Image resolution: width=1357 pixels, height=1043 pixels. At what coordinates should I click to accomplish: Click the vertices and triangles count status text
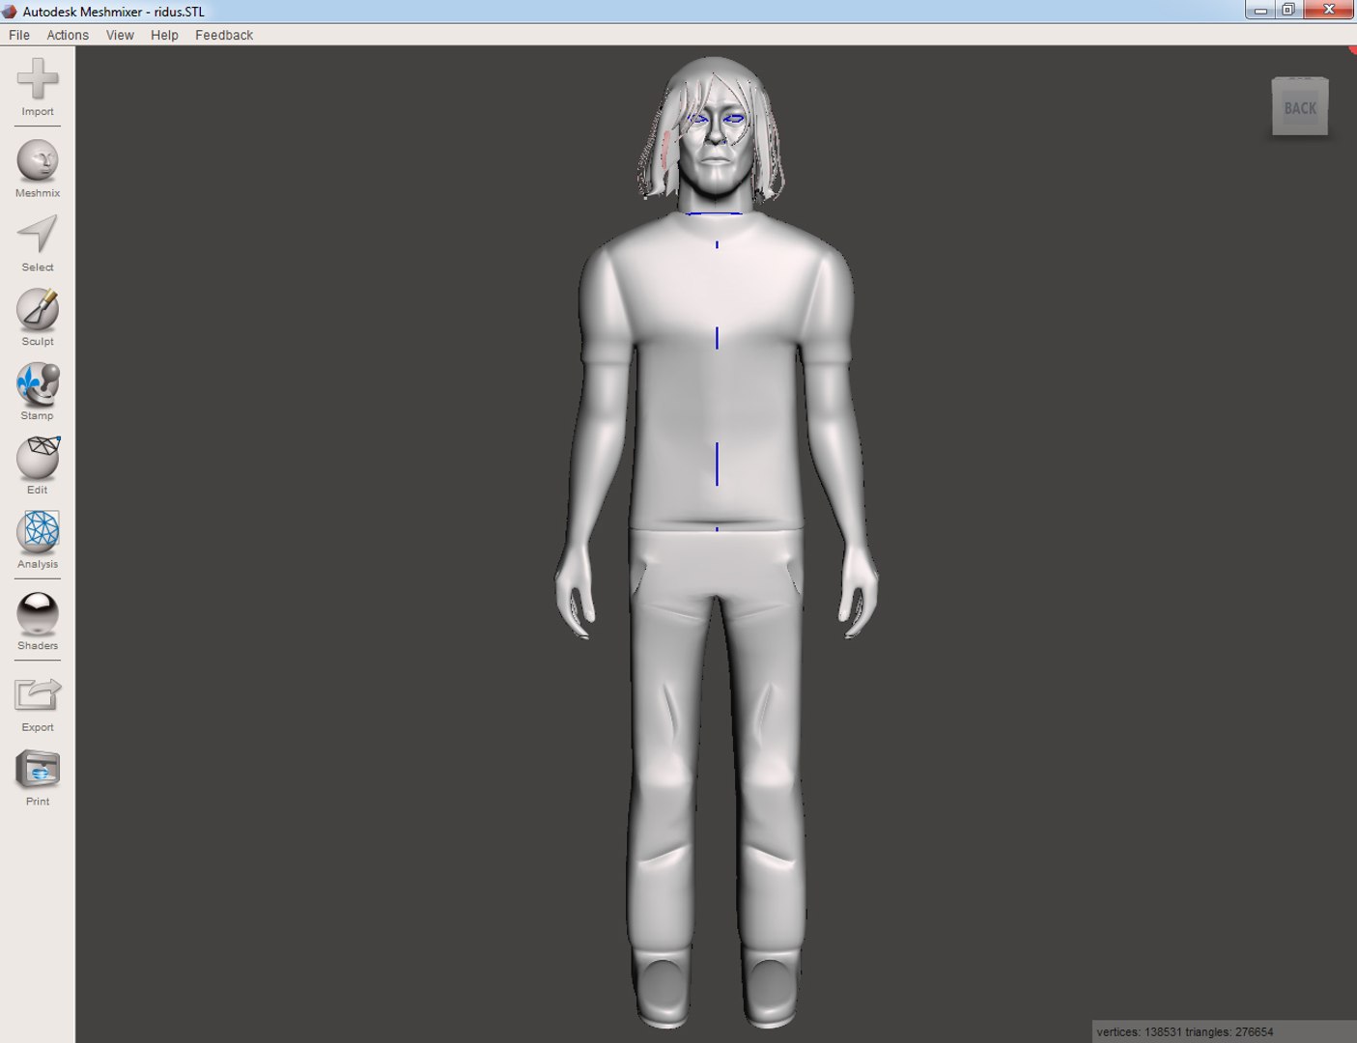click(x=1185, y=1031)
